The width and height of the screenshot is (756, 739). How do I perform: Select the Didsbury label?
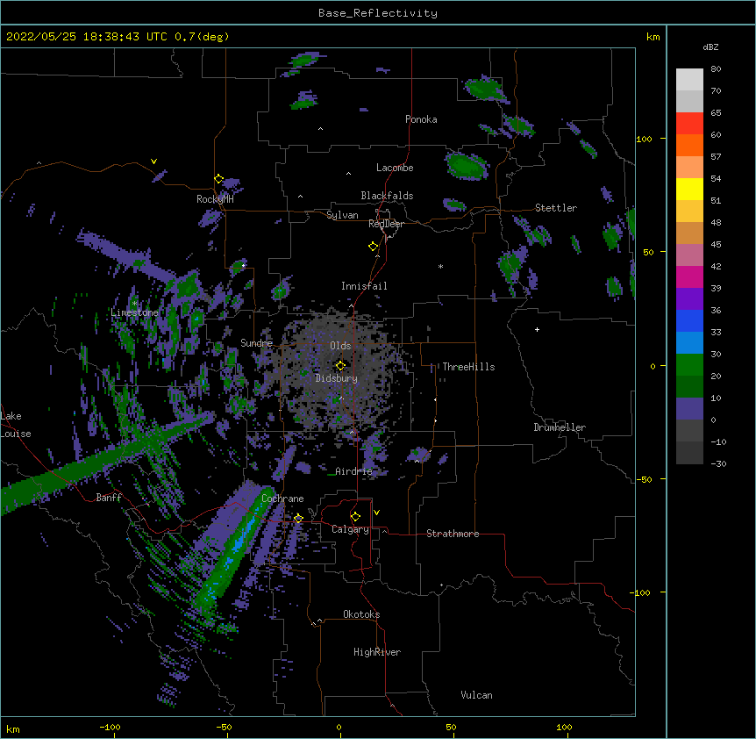tap(337, 378)
